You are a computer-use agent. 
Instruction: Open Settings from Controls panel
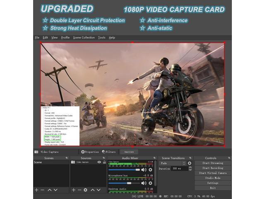tap(213, 183)
